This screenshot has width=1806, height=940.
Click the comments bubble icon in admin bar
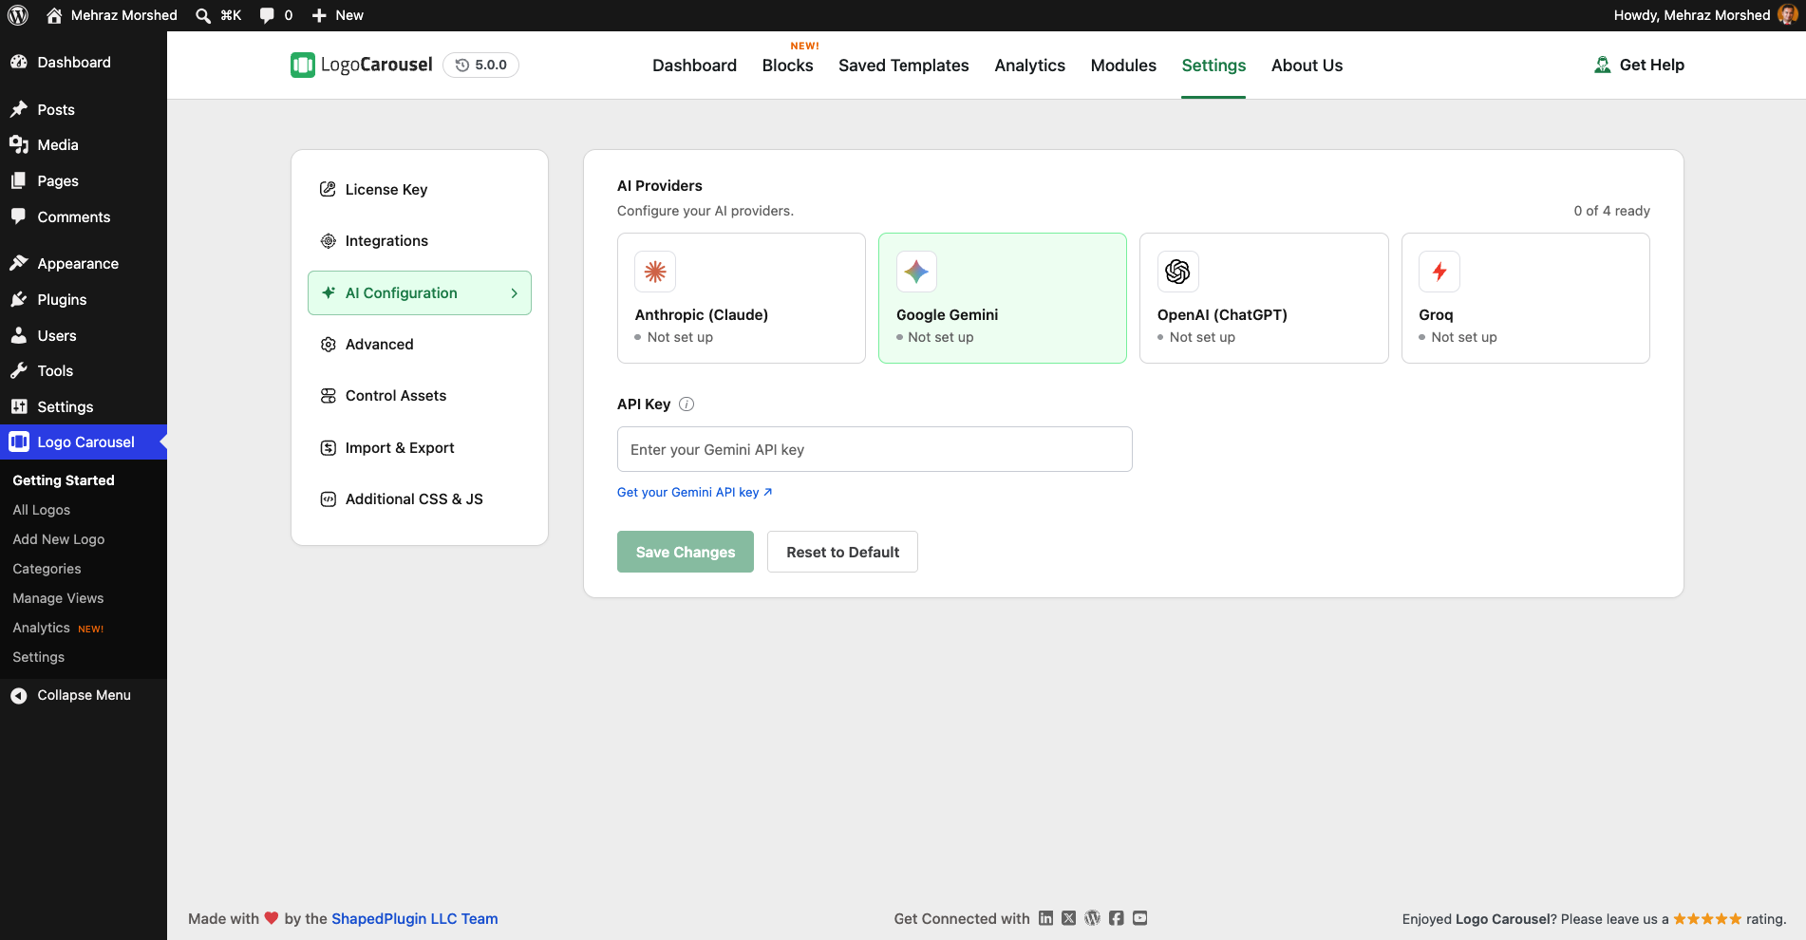click(x=267, y=15)
